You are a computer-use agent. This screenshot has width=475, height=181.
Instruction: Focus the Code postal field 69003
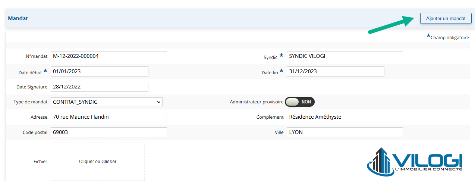(x=109, y=132)
